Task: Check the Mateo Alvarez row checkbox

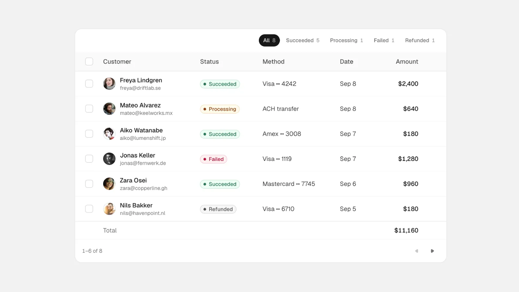Action: coord(89,109)
